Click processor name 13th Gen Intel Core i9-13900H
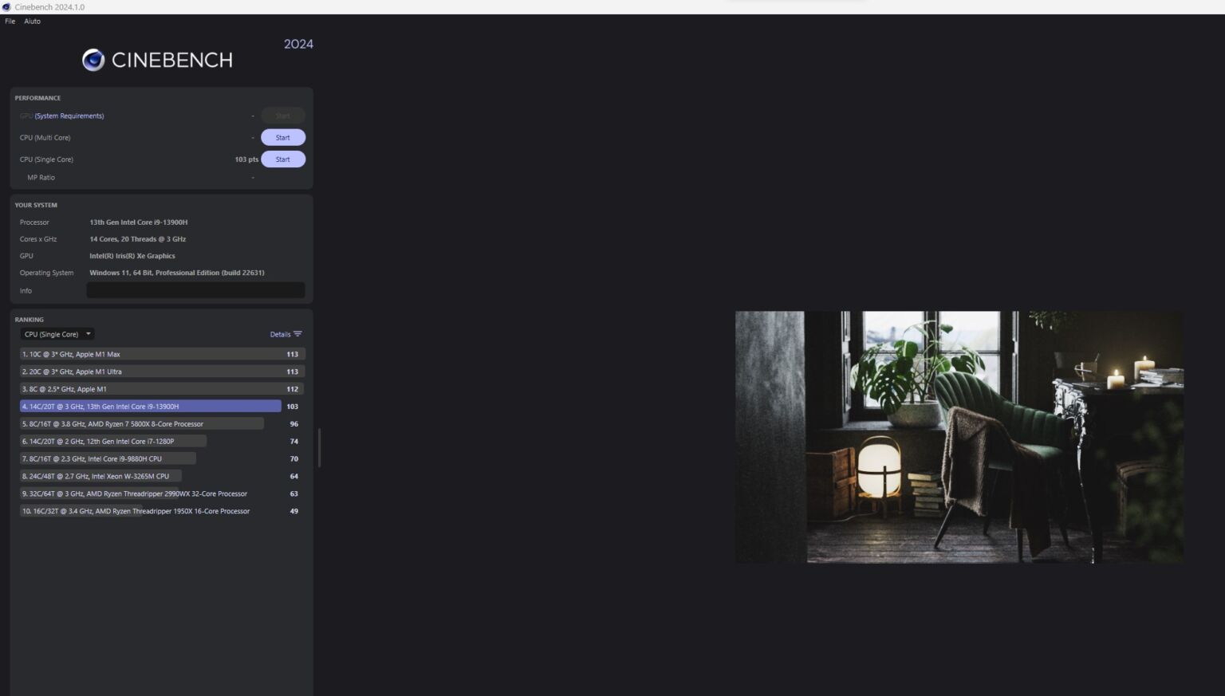This screenshot has height=696, width=1225. [139, 222]
